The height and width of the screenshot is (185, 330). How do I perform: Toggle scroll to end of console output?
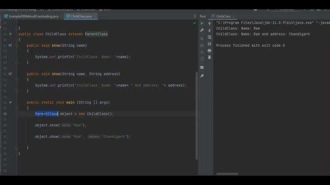pyautogui.click(x=209, y=44)
